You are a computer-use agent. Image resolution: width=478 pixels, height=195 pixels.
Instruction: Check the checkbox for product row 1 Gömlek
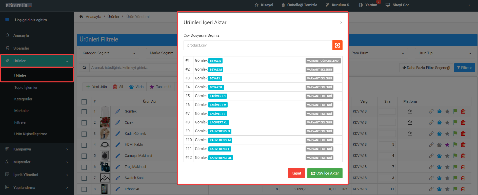(x=84, y=112)
